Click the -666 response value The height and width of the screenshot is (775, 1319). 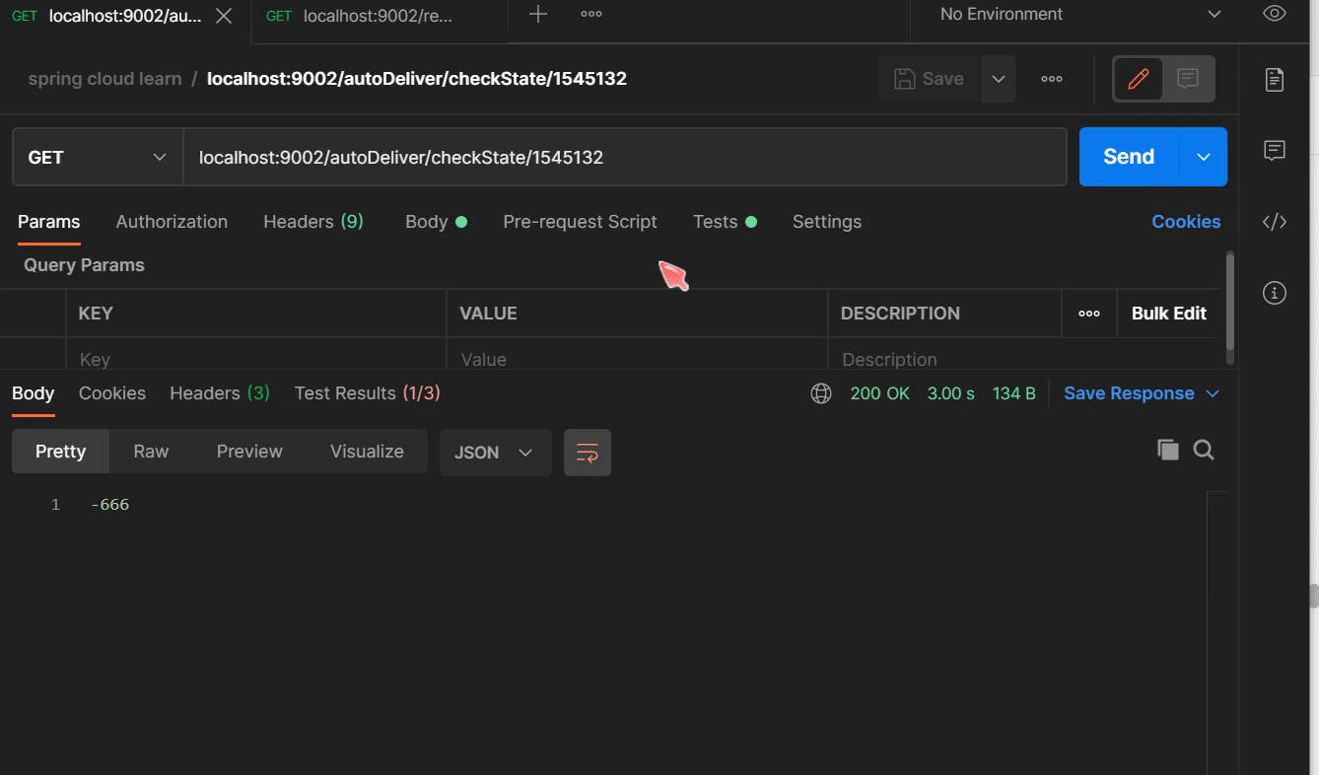[109, 505]
